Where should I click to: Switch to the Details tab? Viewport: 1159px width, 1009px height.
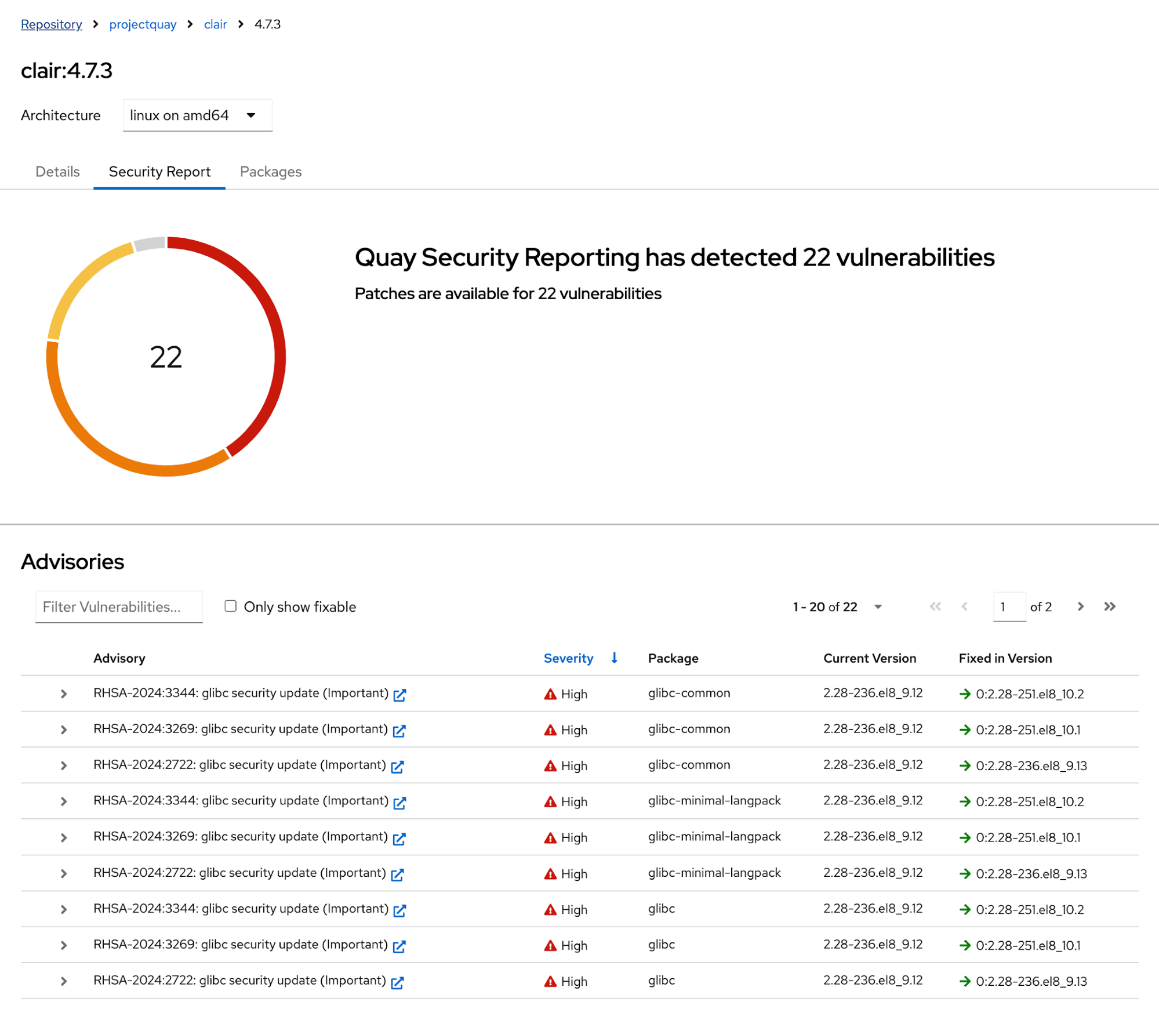[57, 172]
